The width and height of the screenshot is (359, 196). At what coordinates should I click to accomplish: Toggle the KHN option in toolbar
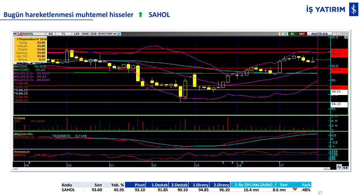click(85, 34)
